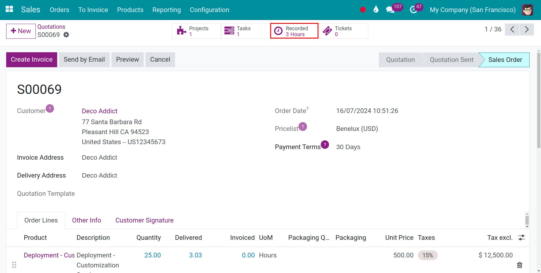Image resolution: width=541 pixels, height=273 pixels.
Task: Click the $ 12,500.00 subtotal
Action: (x=496, y=255)
